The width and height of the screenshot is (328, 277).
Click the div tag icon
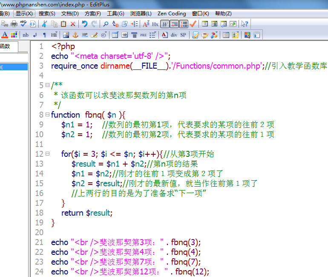point(174,35)
